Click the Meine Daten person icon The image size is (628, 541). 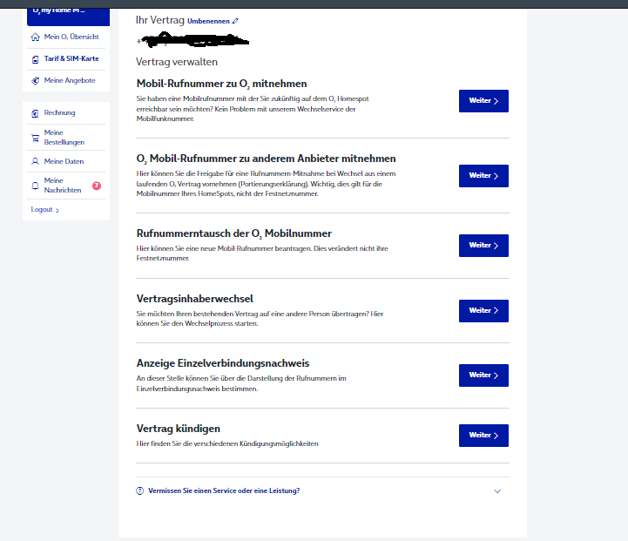tap(35, 161)
